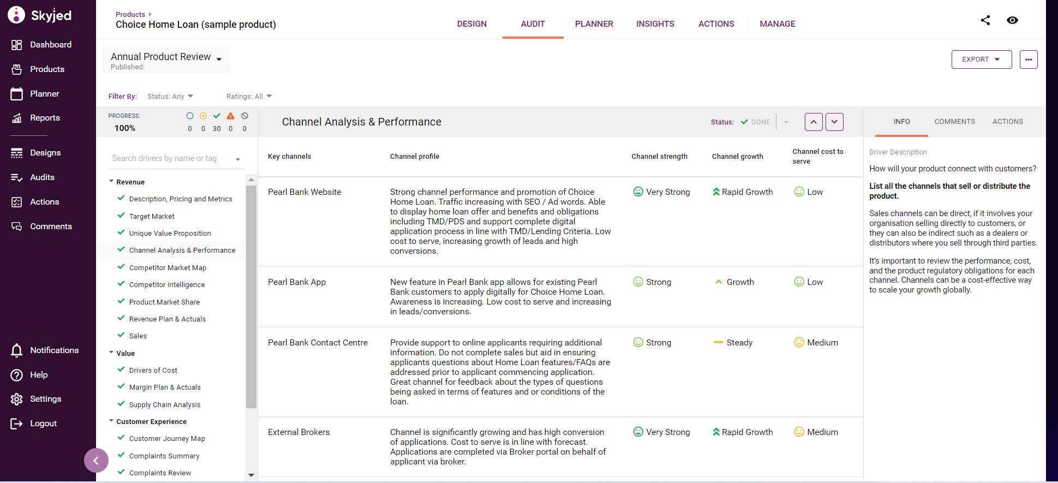Go to next driver with down arrow

pyautogui.click(x=834, y=122)
